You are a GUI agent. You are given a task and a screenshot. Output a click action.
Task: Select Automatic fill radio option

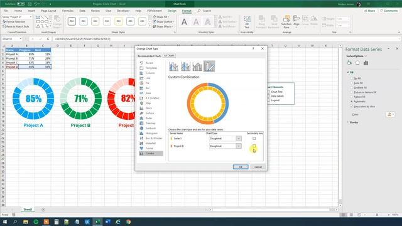(x=352, y=102)
